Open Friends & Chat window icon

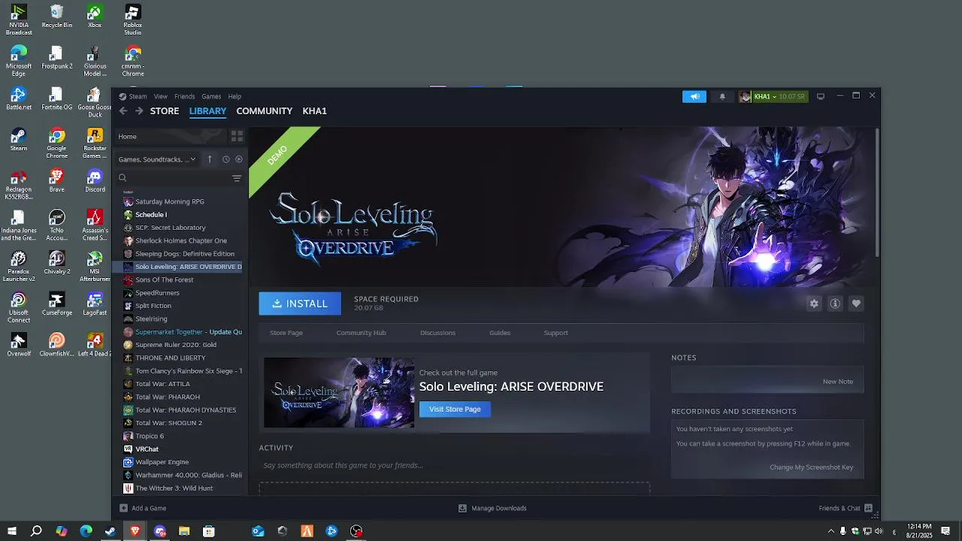[x=869, y=508]
